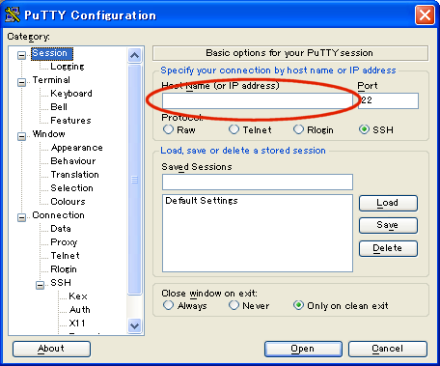
Task: Open the Selection settings category
Action: (x=71, y=188)
